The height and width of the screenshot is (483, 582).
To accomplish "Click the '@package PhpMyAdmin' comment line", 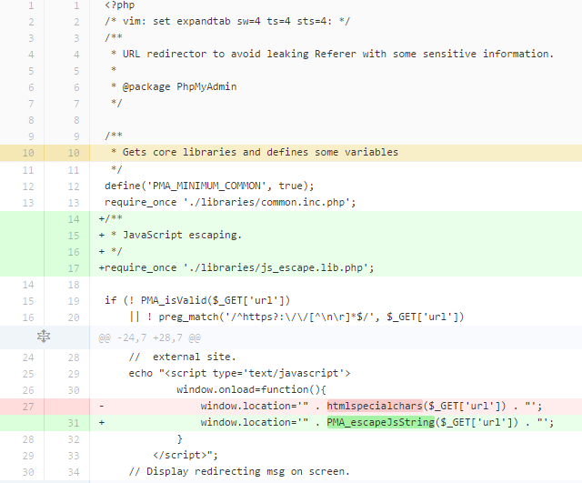I will pos(174,87).
